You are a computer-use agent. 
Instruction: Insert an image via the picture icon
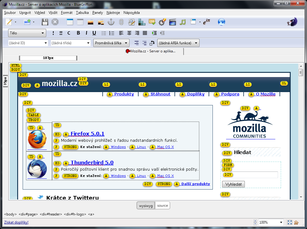point(91,22)
